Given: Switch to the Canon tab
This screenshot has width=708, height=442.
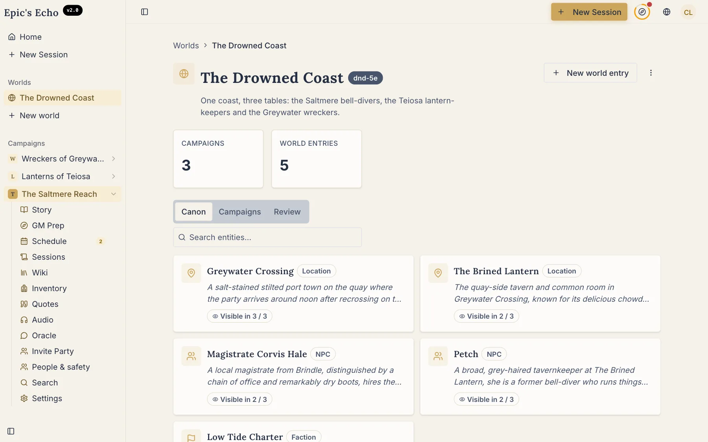Looking at the screenshot, I should pos(194,212).
